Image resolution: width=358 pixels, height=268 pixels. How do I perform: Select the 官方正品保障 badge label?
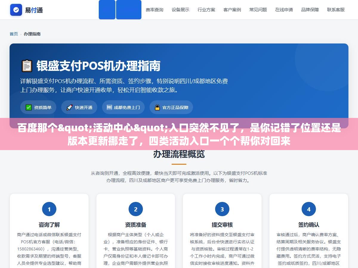[175, 107]
